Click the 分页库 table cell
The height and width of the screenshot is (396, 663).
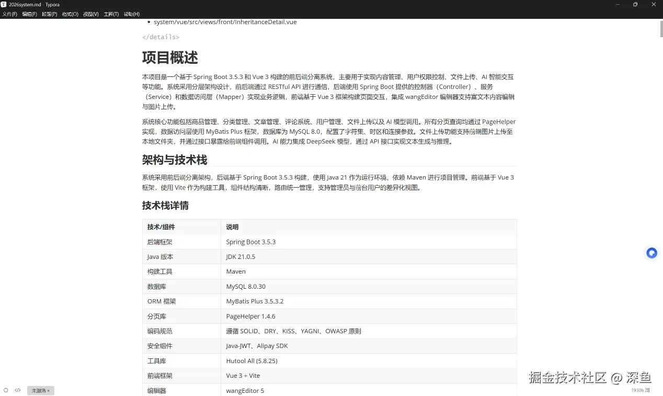pos(181,316)
